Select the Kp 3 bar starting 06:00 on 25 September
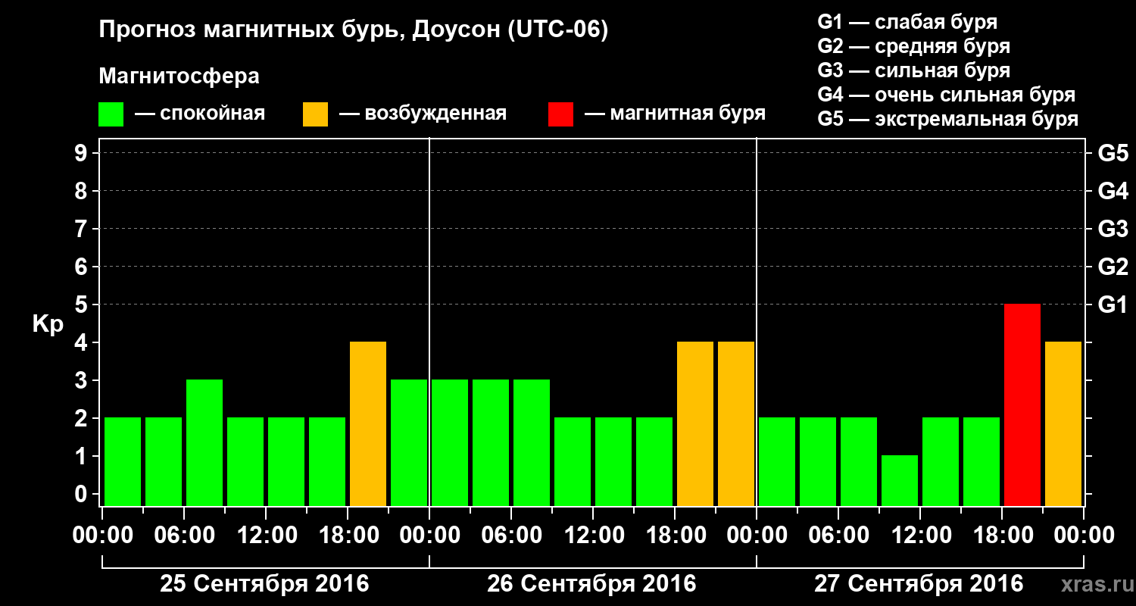Image resolution: width=1136 pixels, height=606 pixels. [x=204, y=442]
